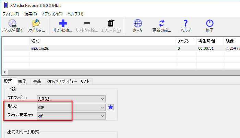The width and height of the screenshot is (240, 138).
Task: Click the 名前 column header
Action: (103, 41)
